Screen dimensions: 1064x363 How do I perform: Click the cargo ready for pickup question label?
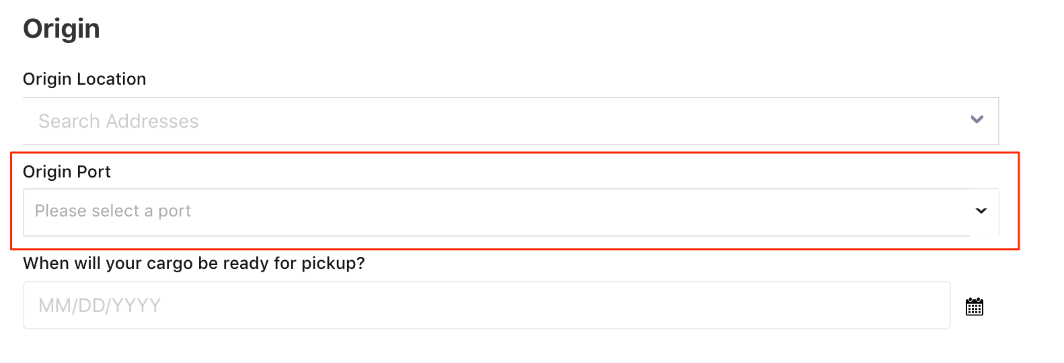coord(194,264)
